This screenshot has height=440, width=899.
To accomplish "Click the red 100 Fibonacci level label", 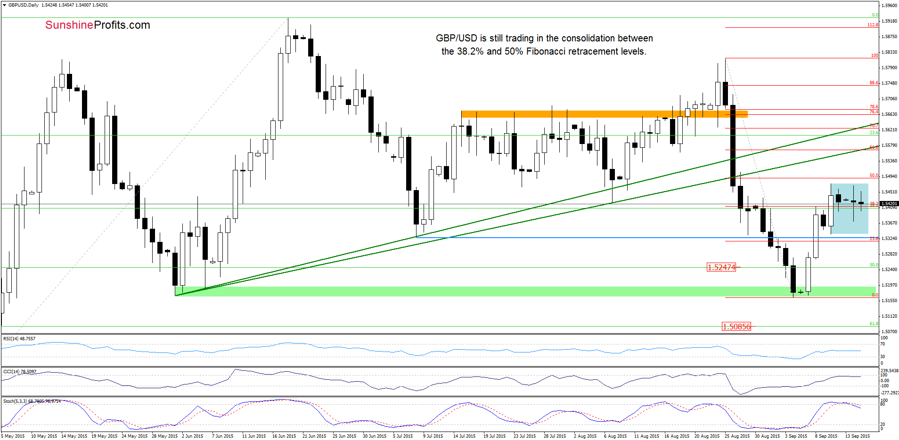I will (874, 56).
